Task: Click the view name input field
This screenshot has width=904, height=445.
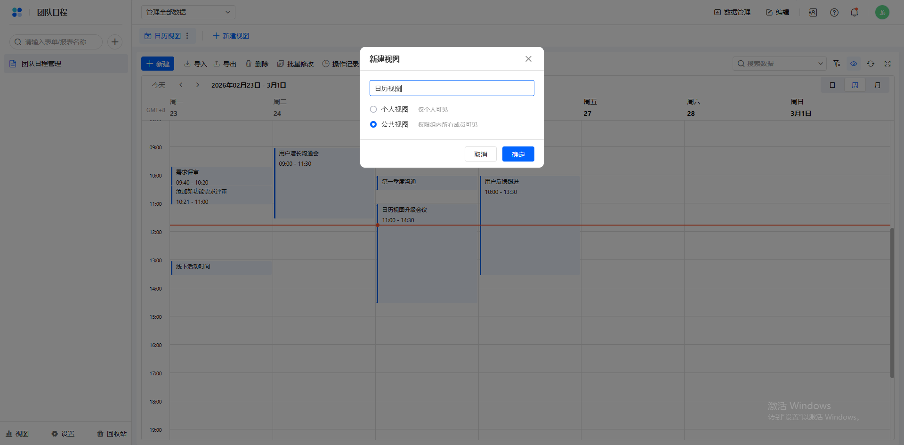Action: coord(452,88)
